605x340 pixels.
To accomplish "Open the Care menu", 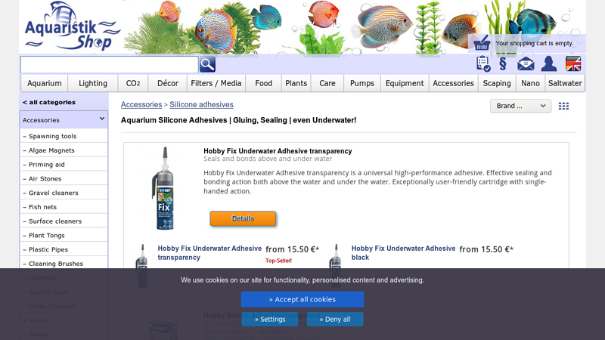I will coord(327,83).
